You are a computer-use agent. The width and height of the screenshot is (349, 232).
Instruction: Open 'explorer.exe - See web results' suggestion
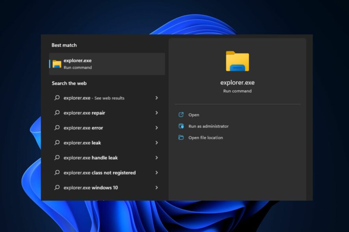tap(107, 98)
